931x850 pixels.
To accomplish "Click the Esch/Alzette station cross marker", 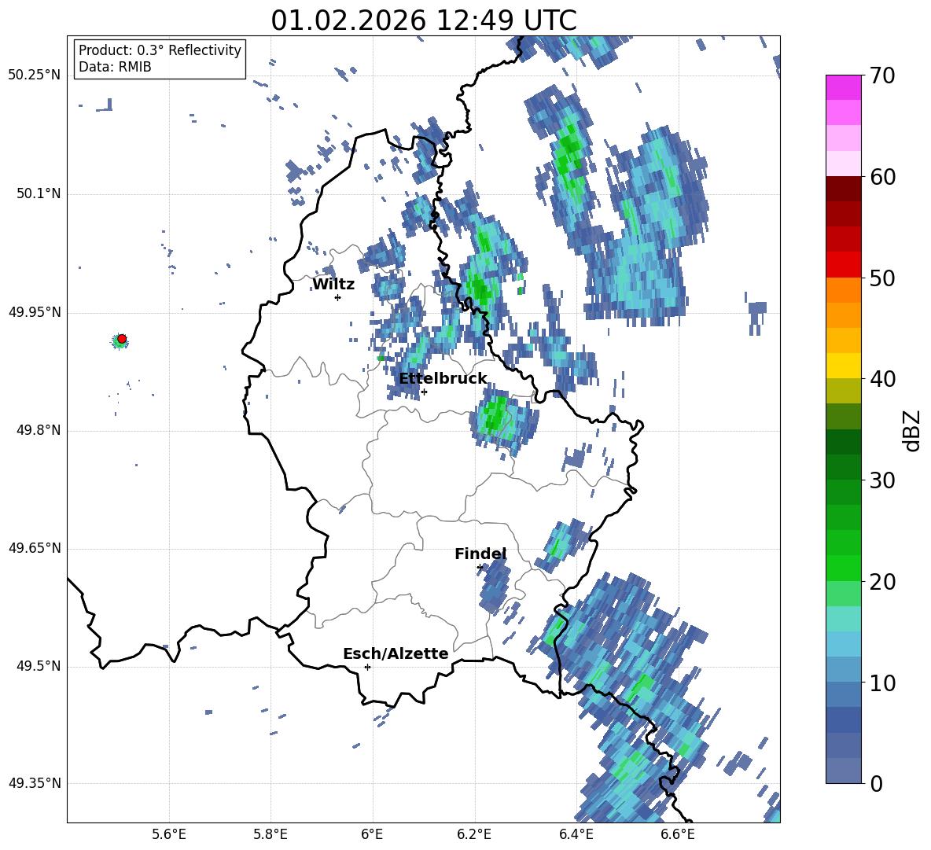I will [x=367, y=667].
